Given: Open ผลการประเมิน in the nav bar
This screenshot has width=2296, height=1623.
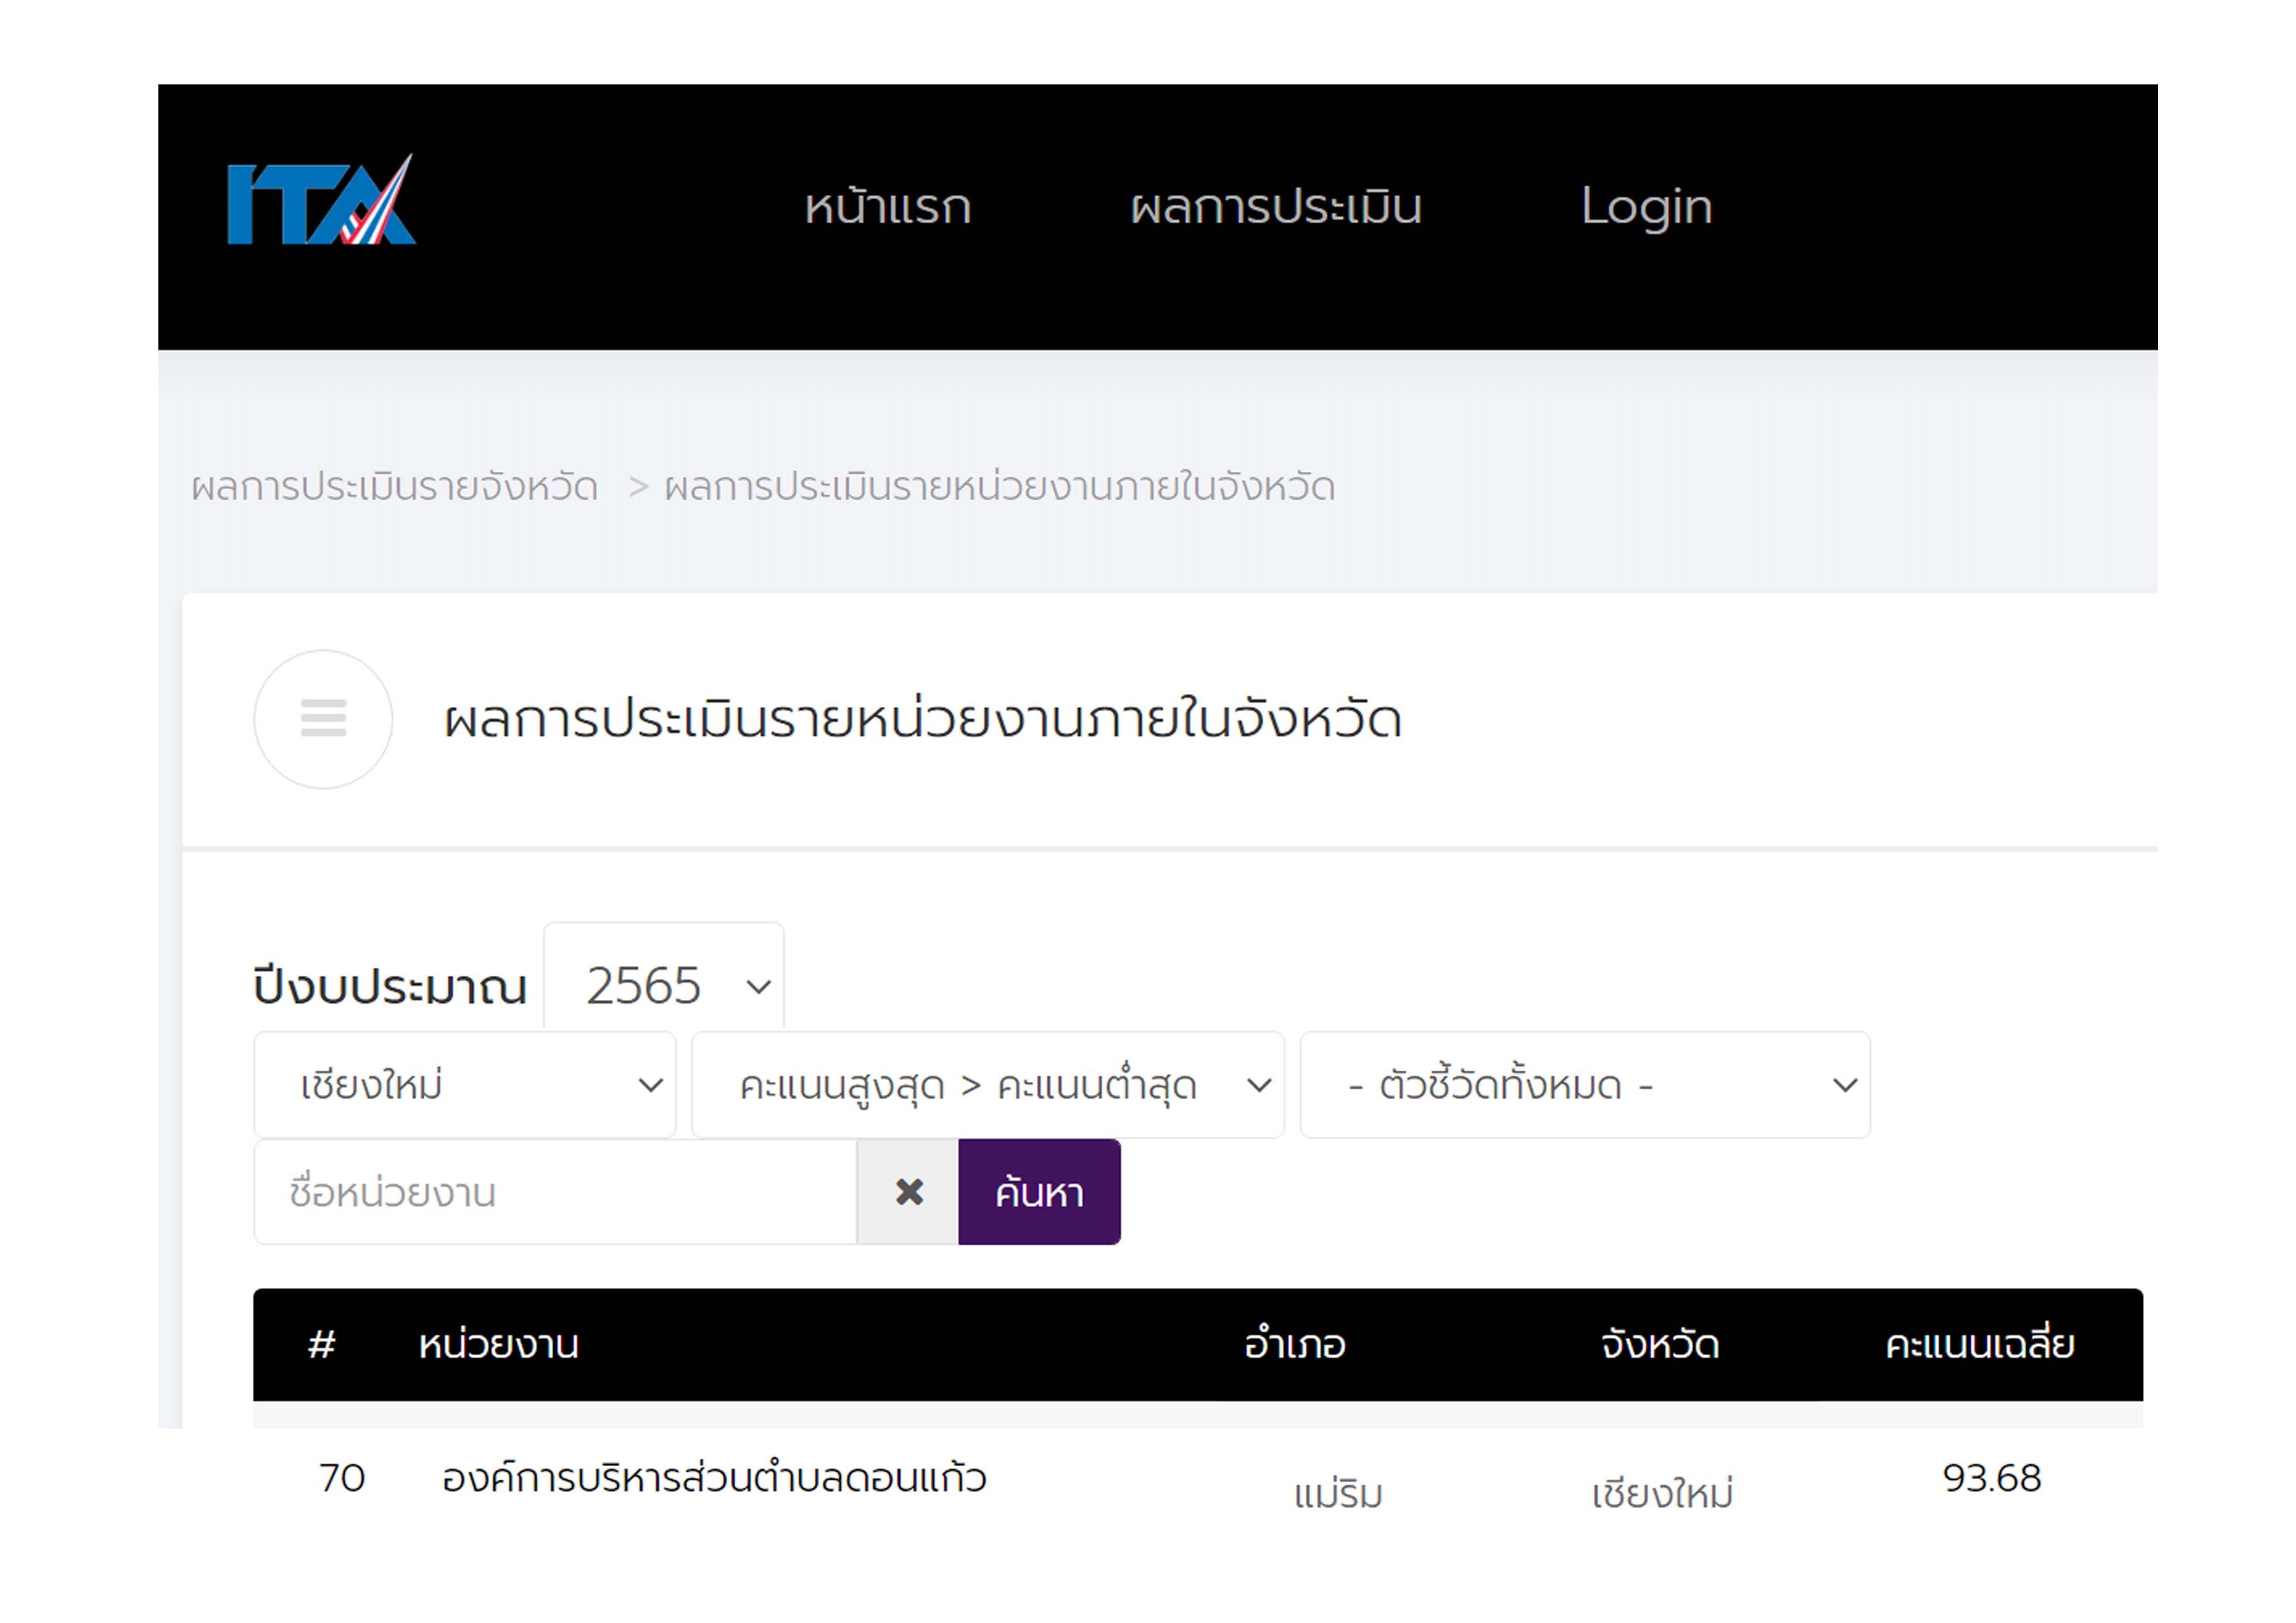Looking at the screenshot, I should click(1276, 207).
